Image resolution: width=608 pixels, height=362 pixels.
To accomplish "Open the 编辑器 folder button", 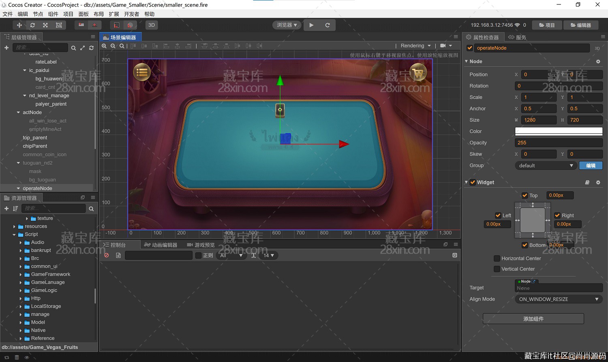I will (580, 25).
